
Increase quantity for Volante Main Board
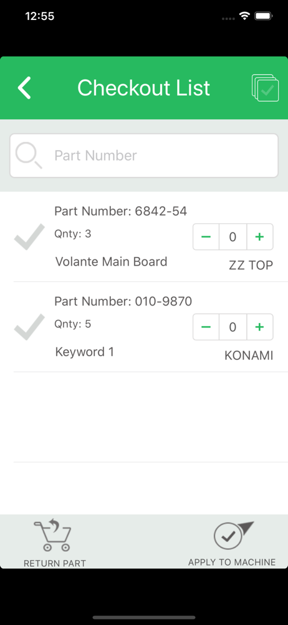click(260, 237)
